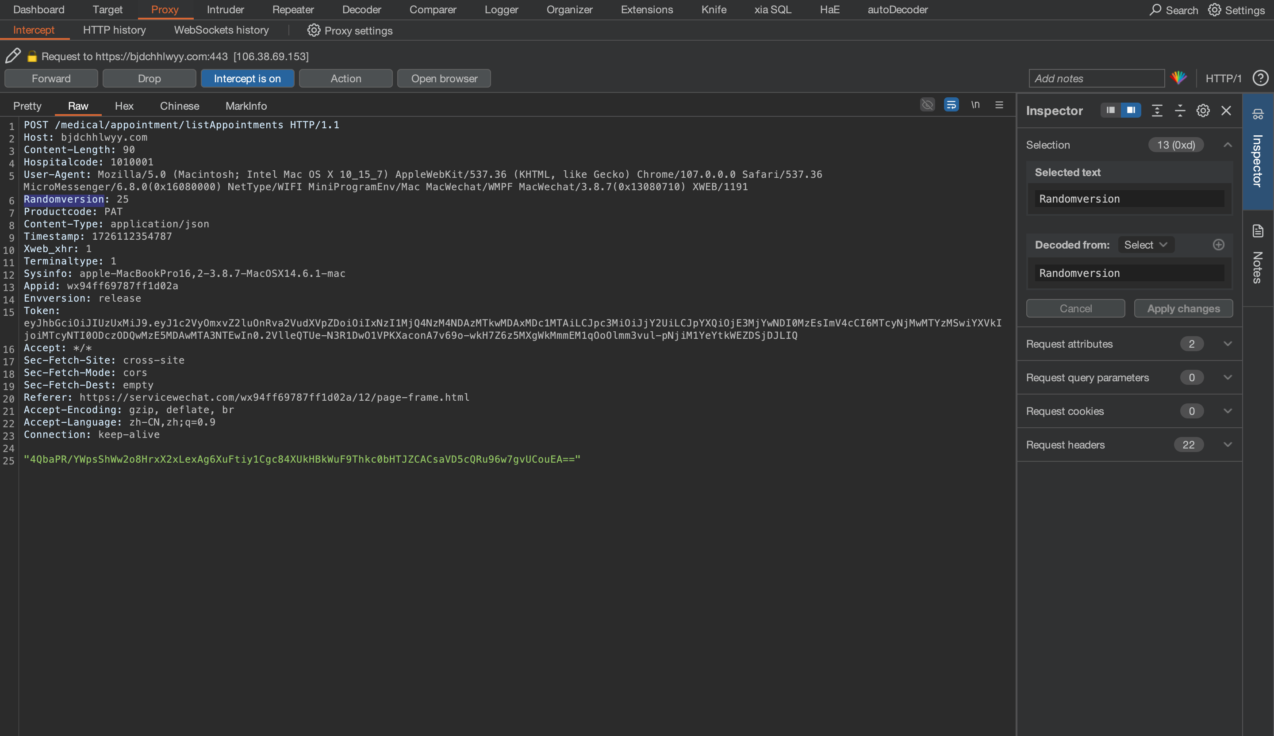Click Cancel in Inspector

1075,308
